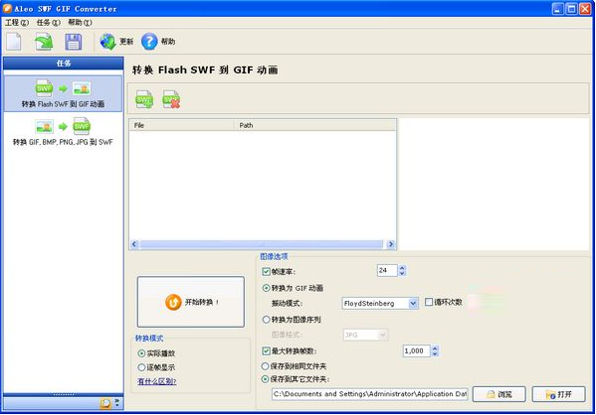Open the 工程 menu
596x415 pixels.
(17, 23)
